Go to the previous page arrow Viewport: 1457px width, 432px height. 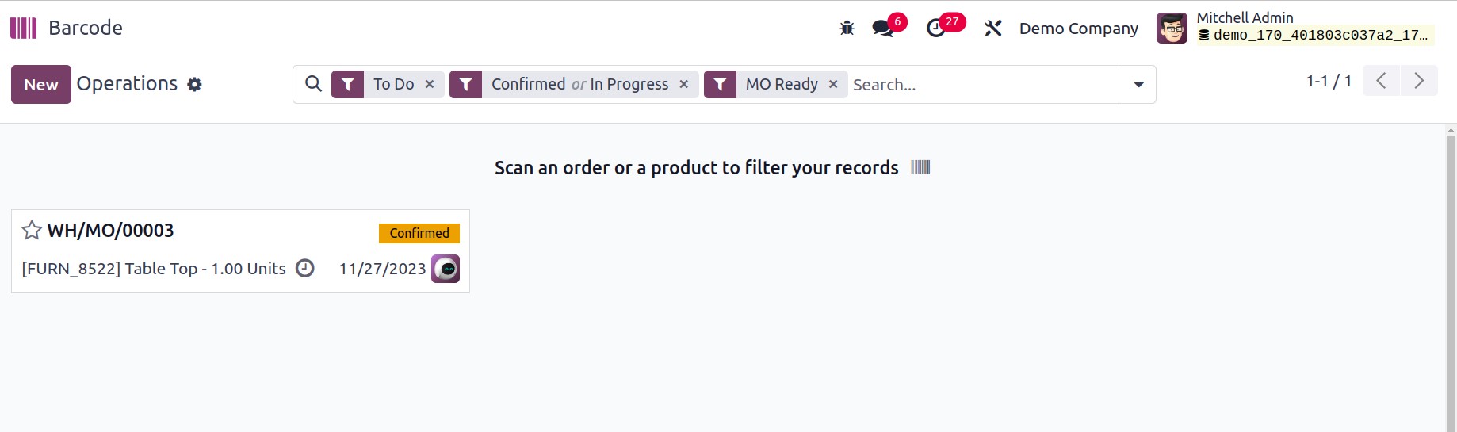[x=1381, y=81]
